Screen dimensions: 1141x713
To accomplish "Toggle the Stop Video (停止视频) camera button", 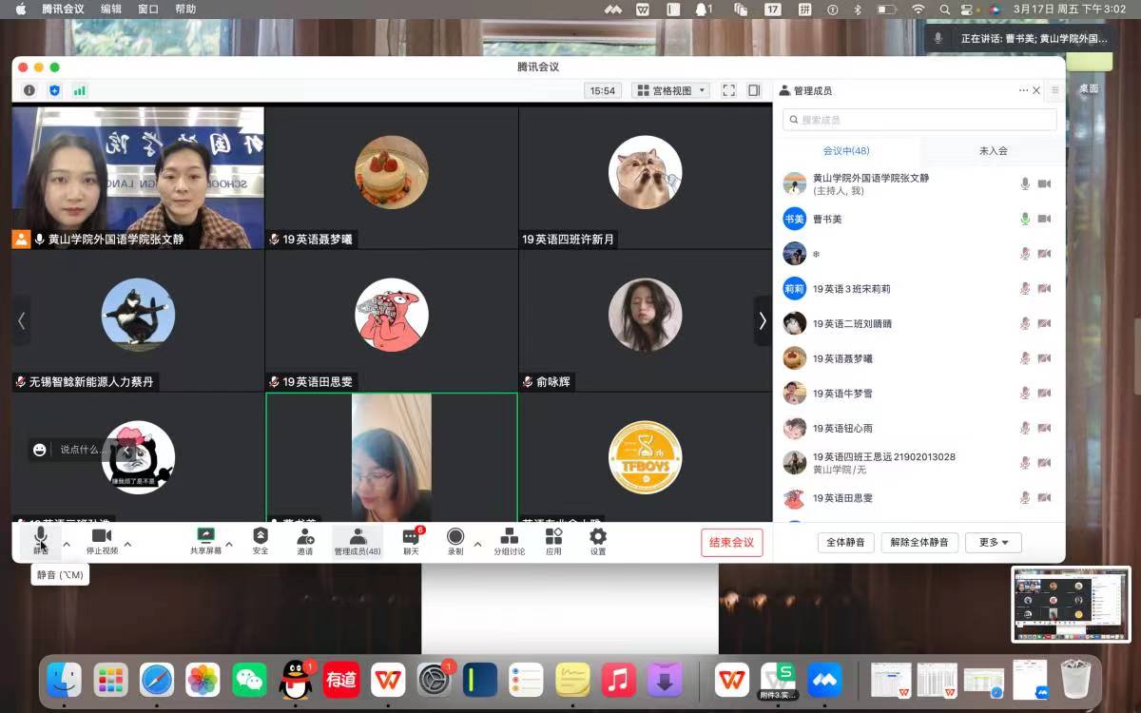I will [x=102, y=537].
